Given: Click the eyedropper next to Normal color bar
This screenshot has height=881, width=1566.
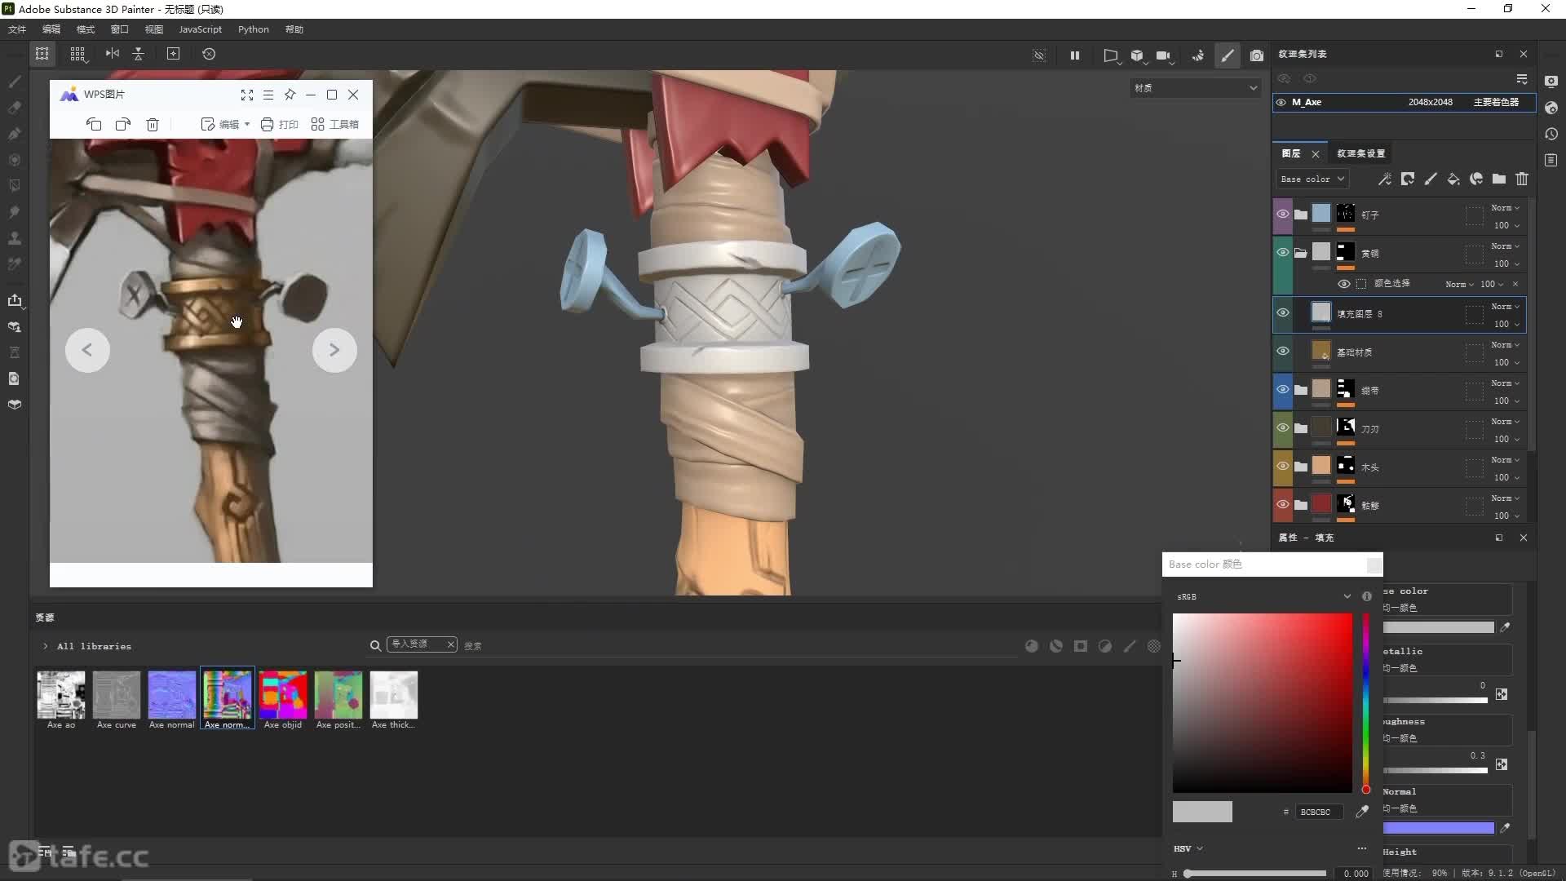Looking at the screenshot, I should tap(1505, 828).
